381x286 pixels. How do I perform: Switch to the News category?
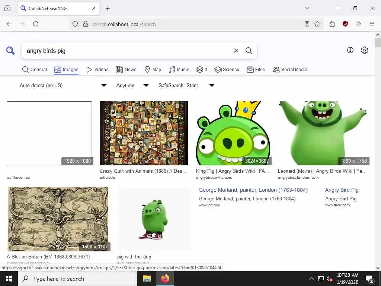coord(126,70)
